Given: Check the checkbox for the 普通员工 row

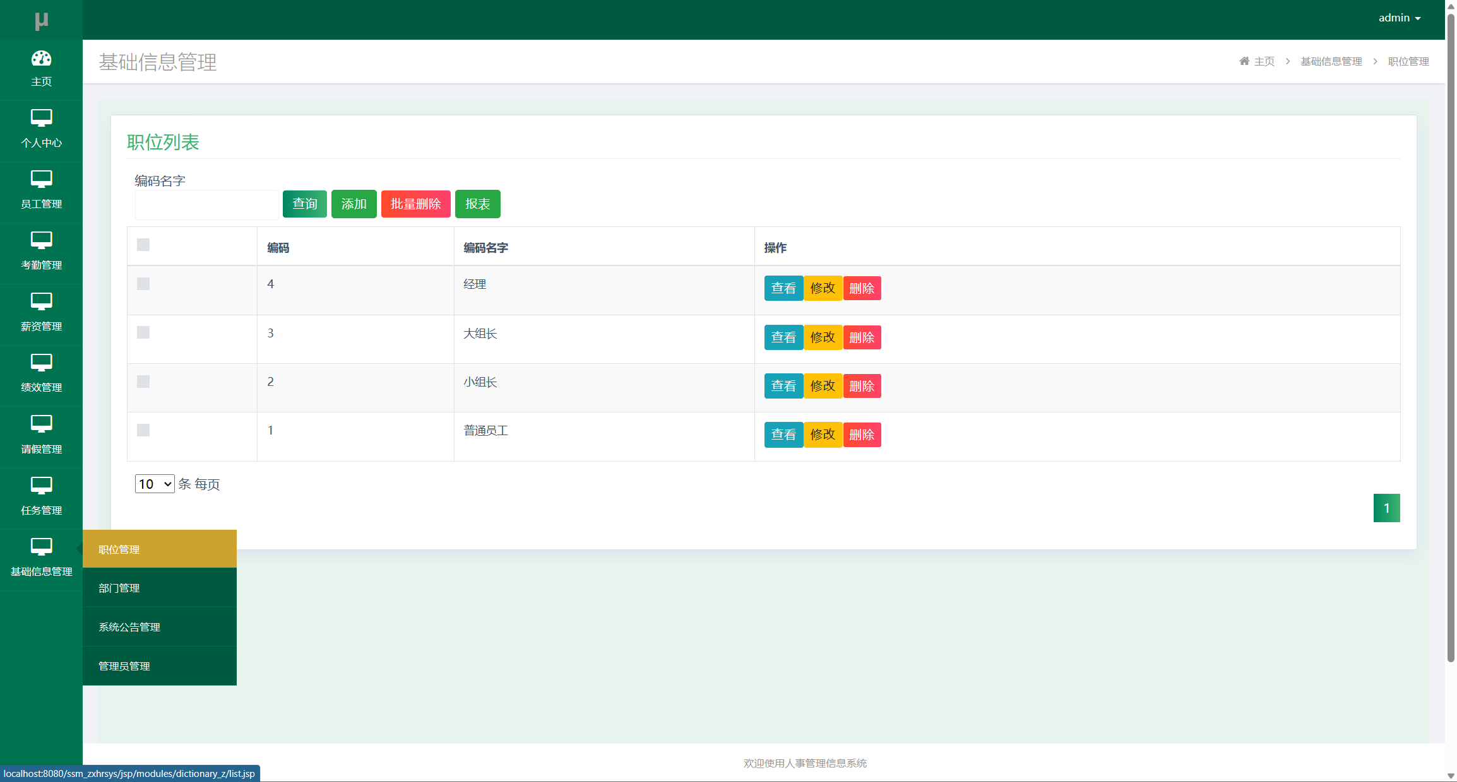Looking at the screenshot, I should 143,430.
